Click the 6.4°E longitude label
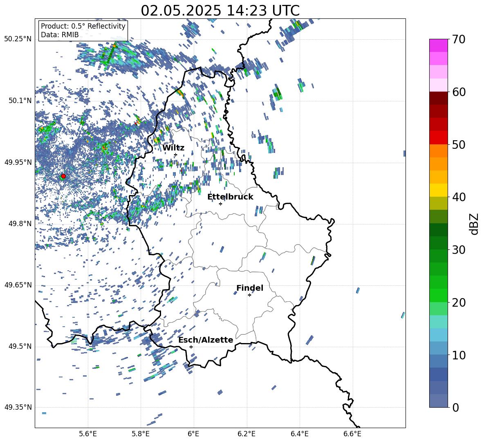The image size is (484, 442). click(299, 434)
